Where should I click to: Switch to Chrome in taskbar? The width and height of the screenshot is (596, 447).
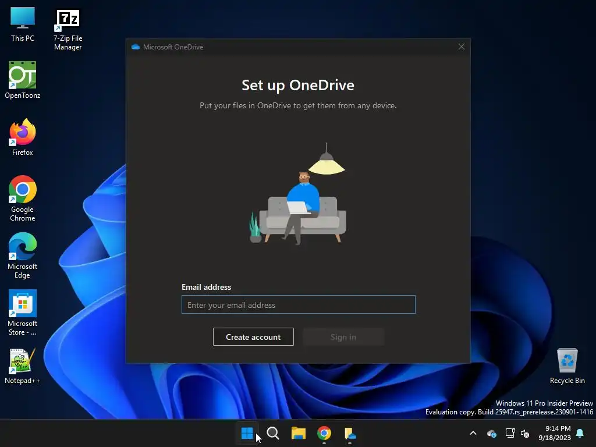click(324, 433)
